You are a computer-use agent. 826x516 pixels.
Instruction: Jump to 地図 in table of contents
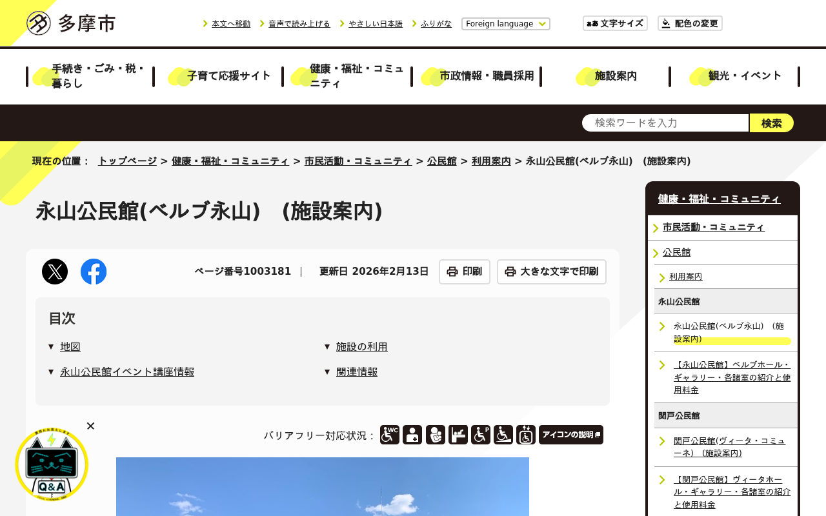[70, 347]
